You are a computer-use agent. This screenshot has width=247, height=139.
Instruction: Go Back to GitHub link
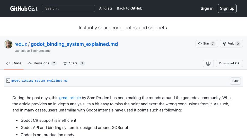click(x=129, y=8)
